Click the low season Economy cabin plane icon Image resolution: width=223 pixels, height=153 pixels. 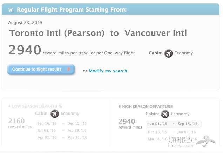click(55, 114)
